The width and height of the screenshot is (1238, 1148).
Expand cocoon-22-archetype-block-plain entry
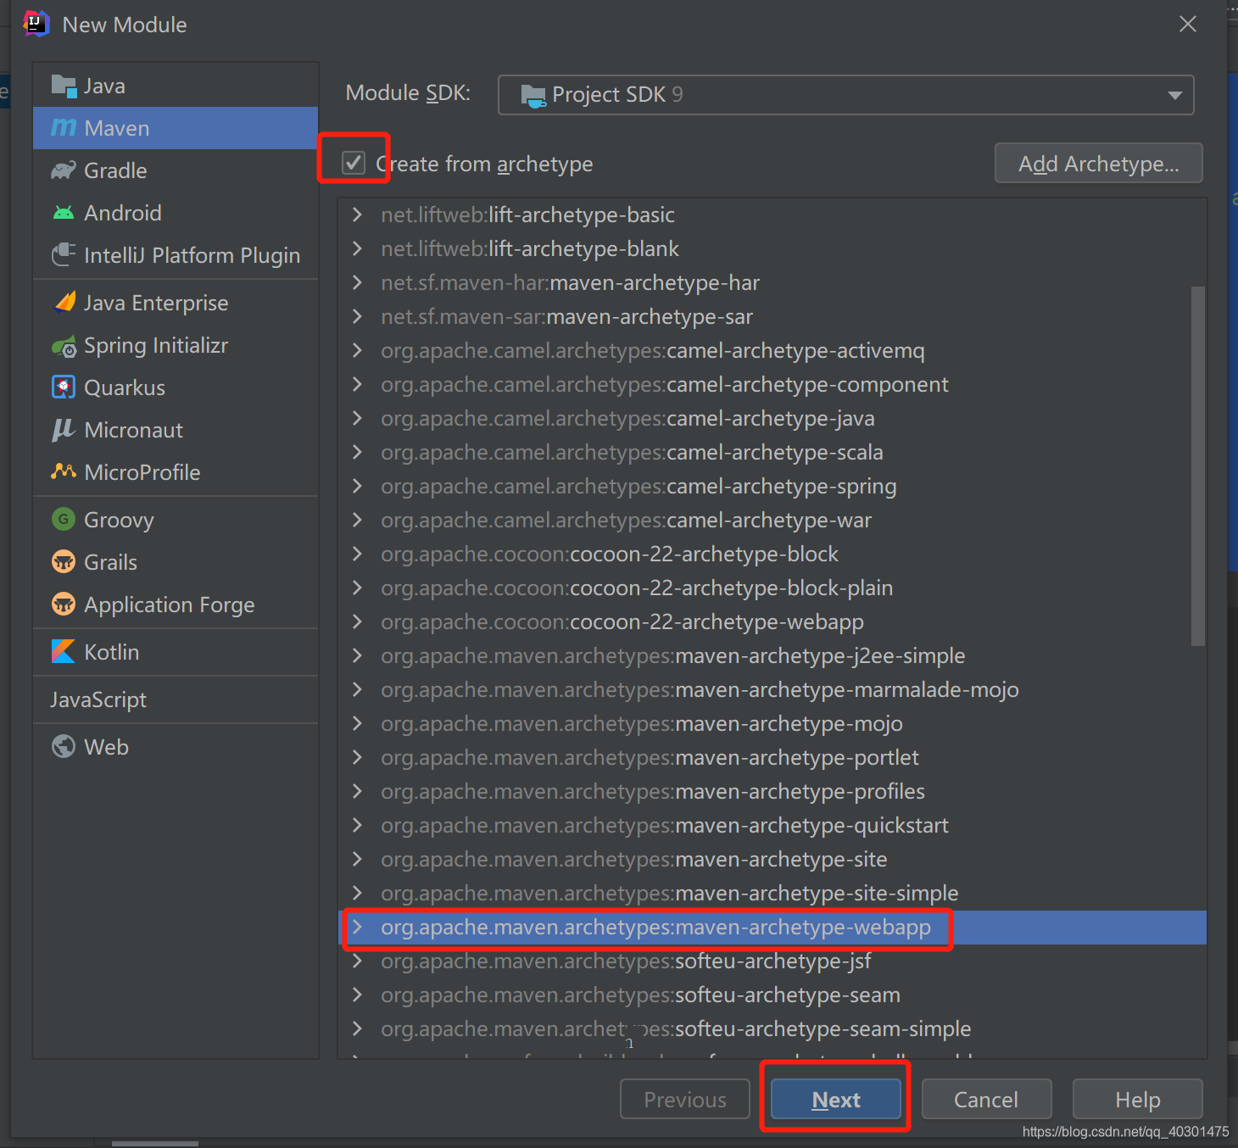(357, 588)
